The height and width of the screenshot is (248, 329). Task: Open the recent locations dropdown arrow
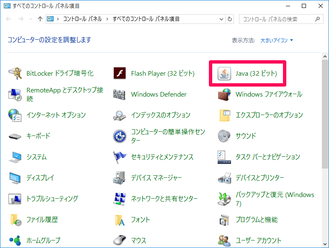tap(31, 19)
